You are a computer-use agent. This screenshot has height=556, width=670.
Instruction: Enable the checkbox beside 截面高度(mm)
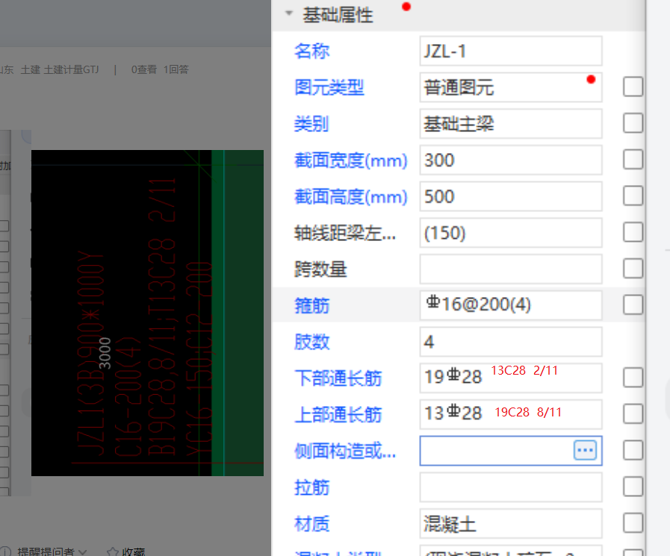633,196
